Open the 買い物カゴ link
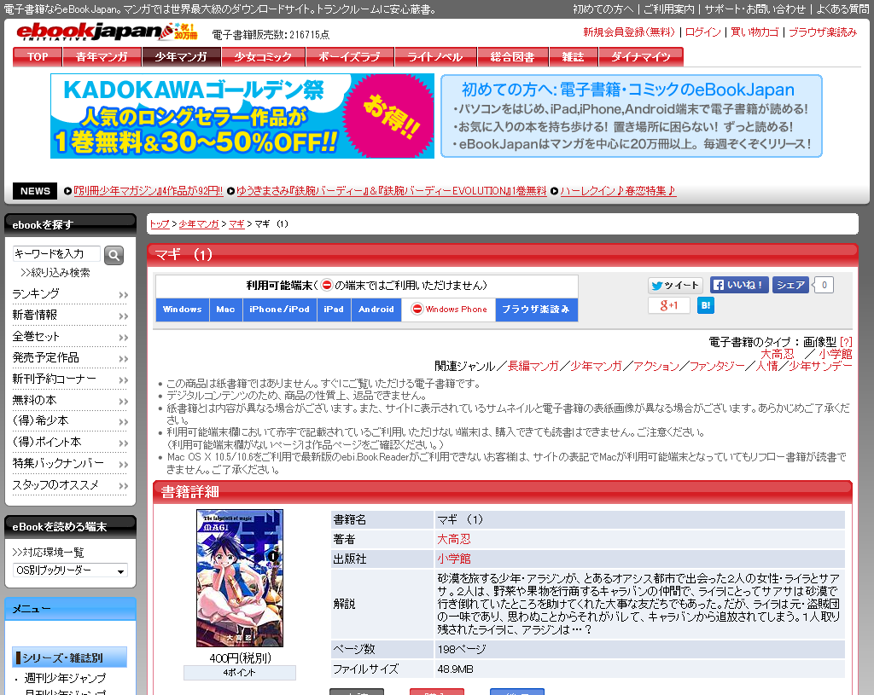 pos(755,32)
